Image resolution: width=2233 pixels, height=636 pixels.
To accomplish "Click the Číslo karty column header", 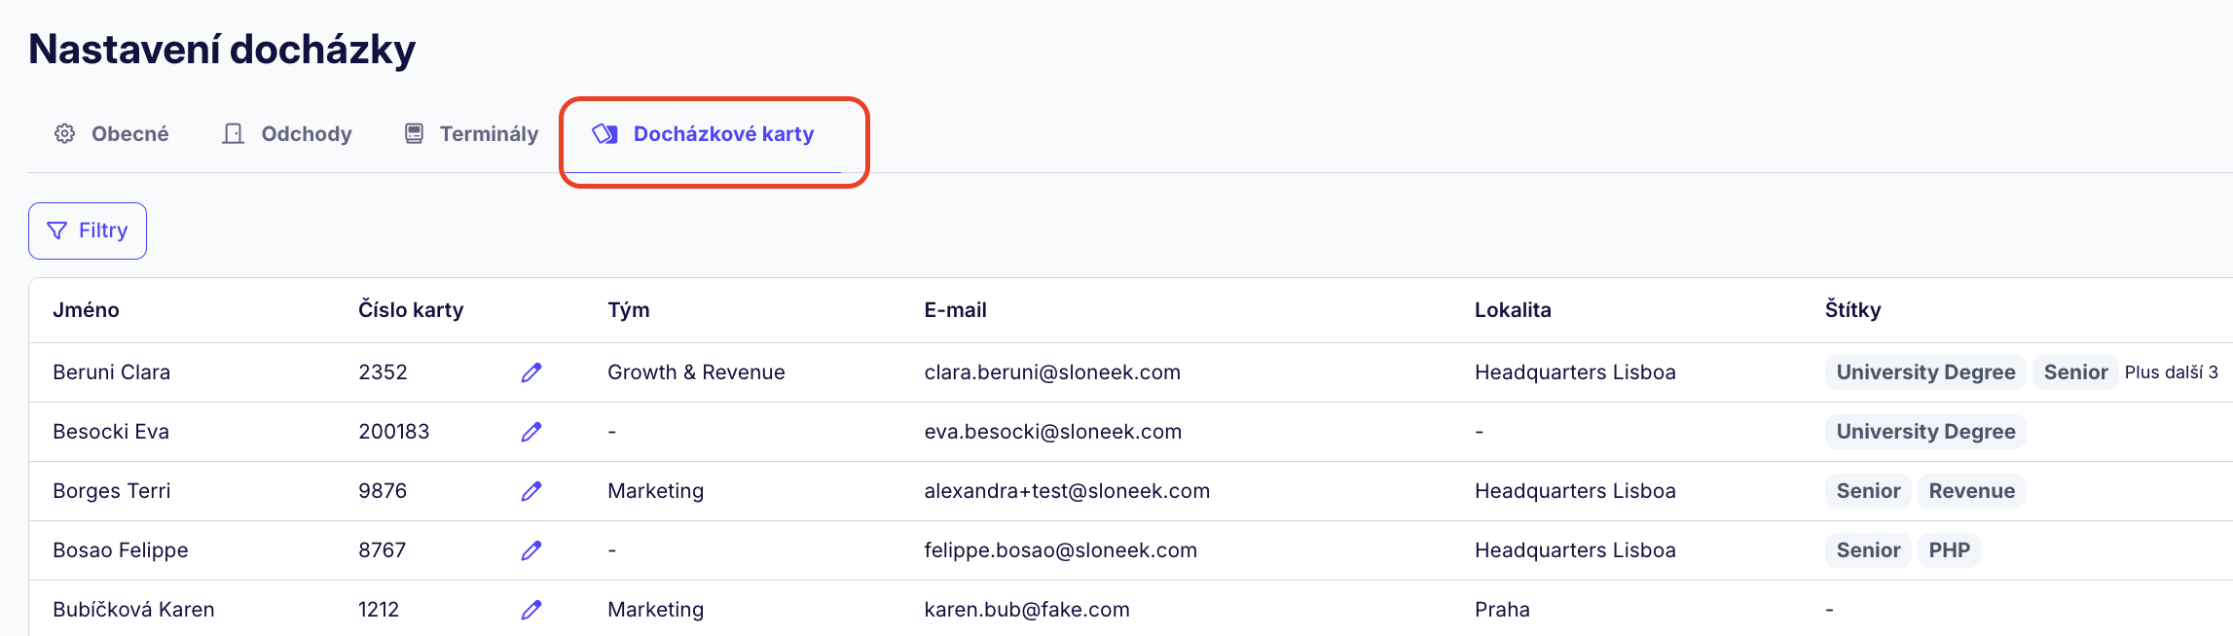I will tap(411, 310).
